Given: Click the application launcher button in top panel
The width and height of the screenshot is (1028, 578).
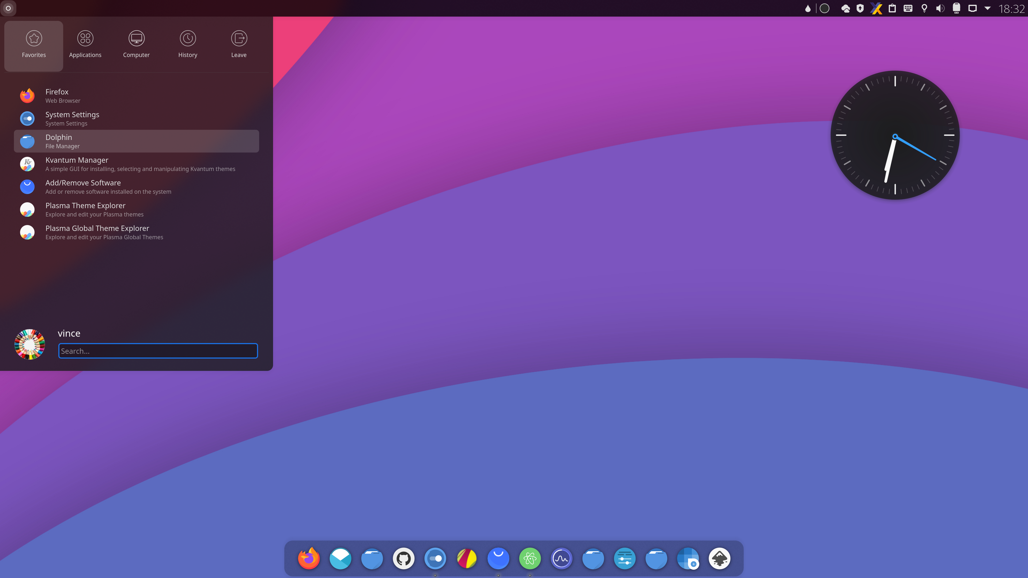Looking at the screenshot, I should [8, 8].
